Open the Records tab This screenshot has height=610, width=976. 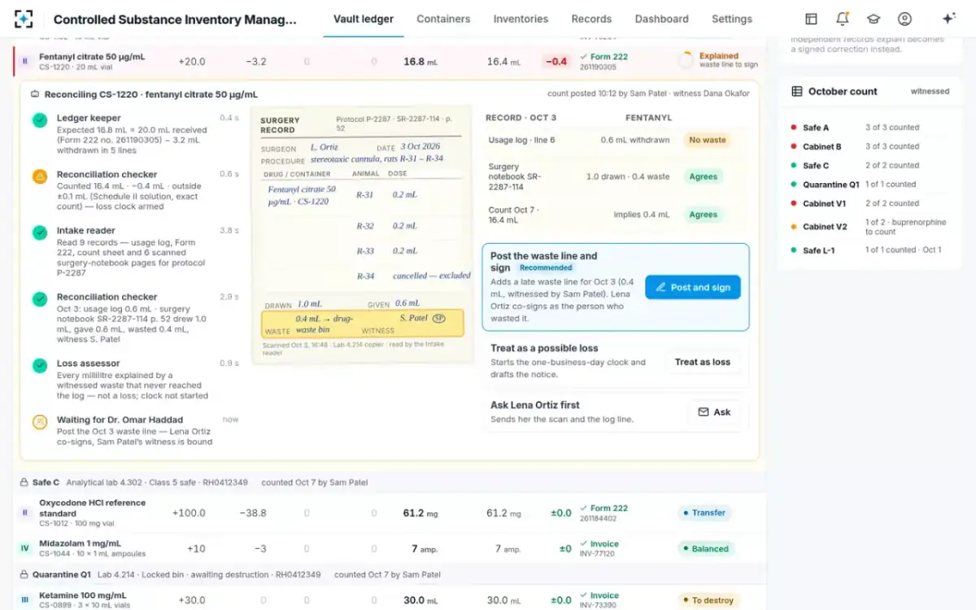(591, 19)
